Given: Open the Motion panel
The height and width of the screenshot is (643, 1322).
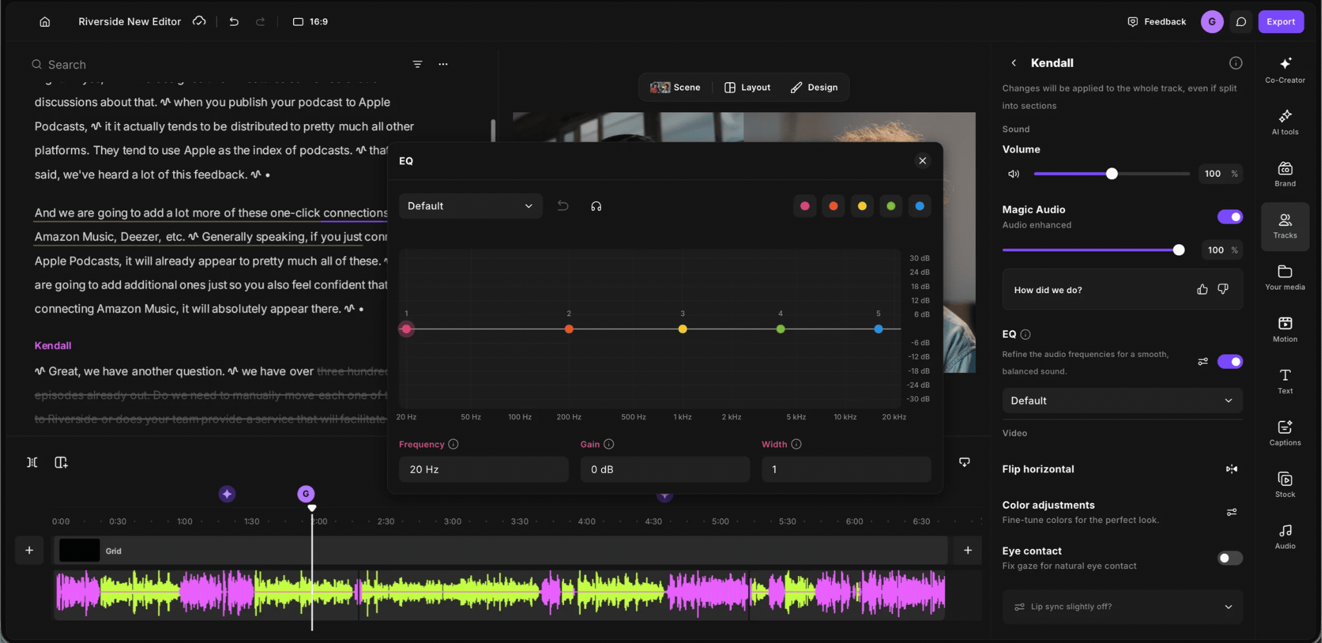Looking at the screenshot, I should click(x=1285, y=329).
